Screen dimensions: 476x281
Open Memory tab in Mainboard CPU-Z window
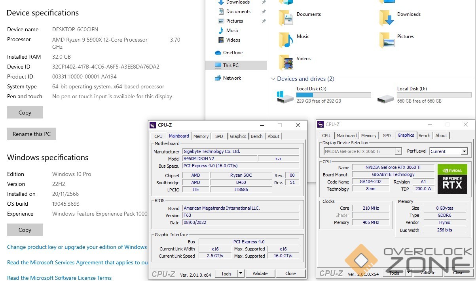[201, 136]
